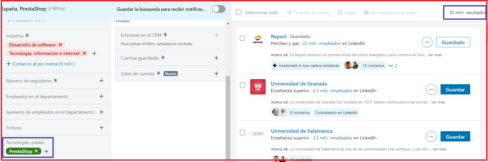Click pin icon beside Empresas en el CRM
The height and width of the screenshot is (162, 488).
165,35
